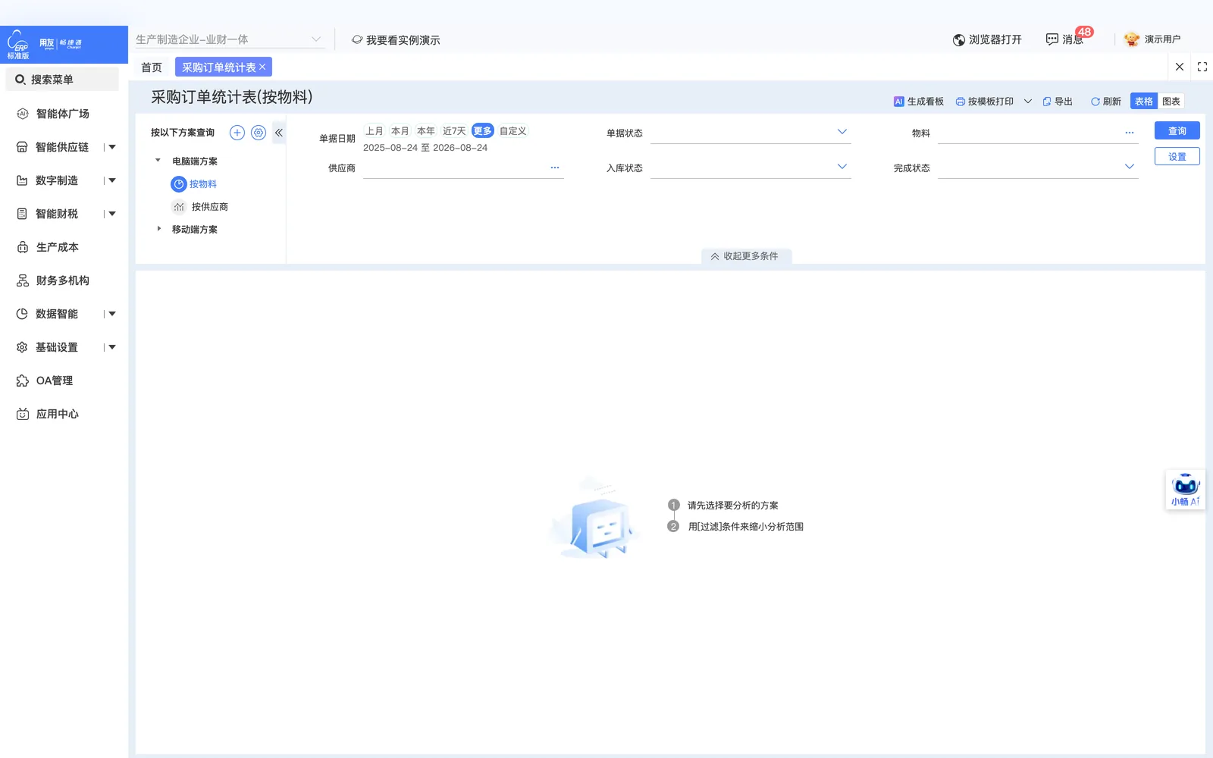This screenshot has height=758, width=1213.
Task: Add a new query scheme with the plus icon
Action: click(x=237, y=133)
